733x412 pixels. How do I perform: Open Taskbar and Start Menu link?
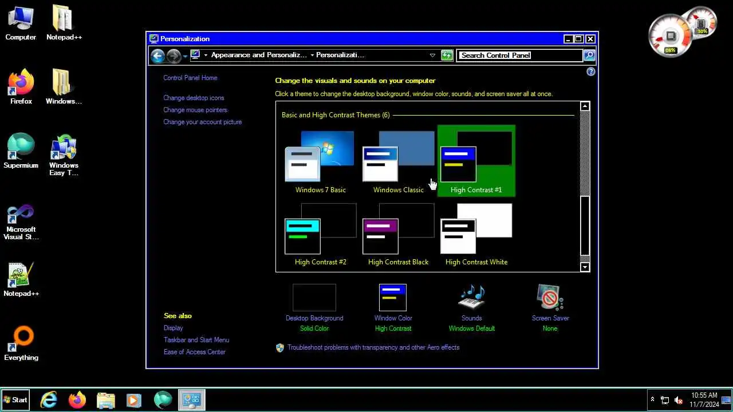pos(196,340)
